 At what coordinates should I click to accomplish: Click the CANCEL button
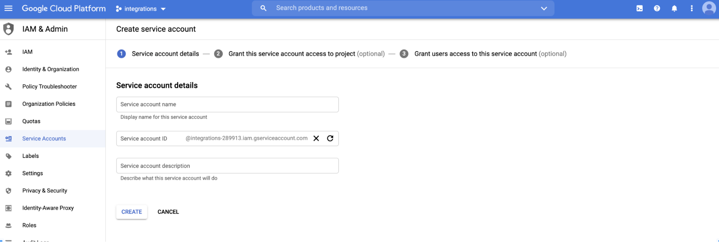point(168,212)
